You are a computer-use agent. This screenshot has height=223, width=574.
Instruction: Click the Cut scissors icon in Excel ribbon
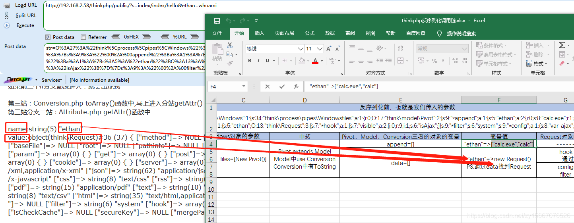(230, 45)
